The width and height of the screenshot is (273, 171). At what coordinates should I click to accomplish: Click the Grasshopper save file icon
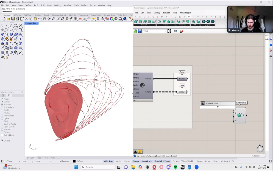pyautogui.click(x=140, y=31)
